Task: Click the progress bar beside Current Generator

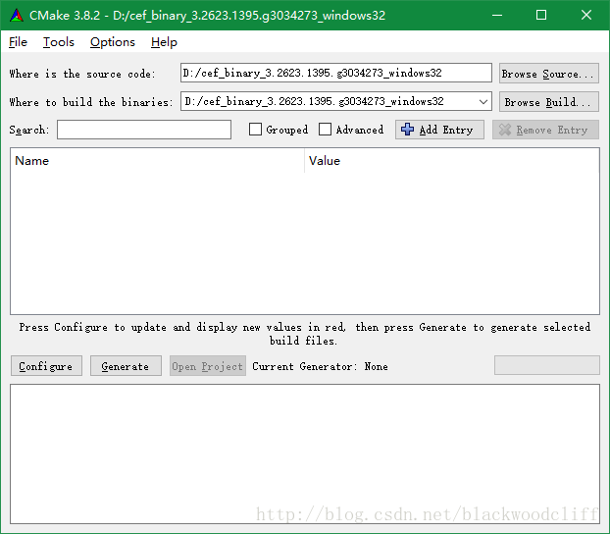Action: 546,365
